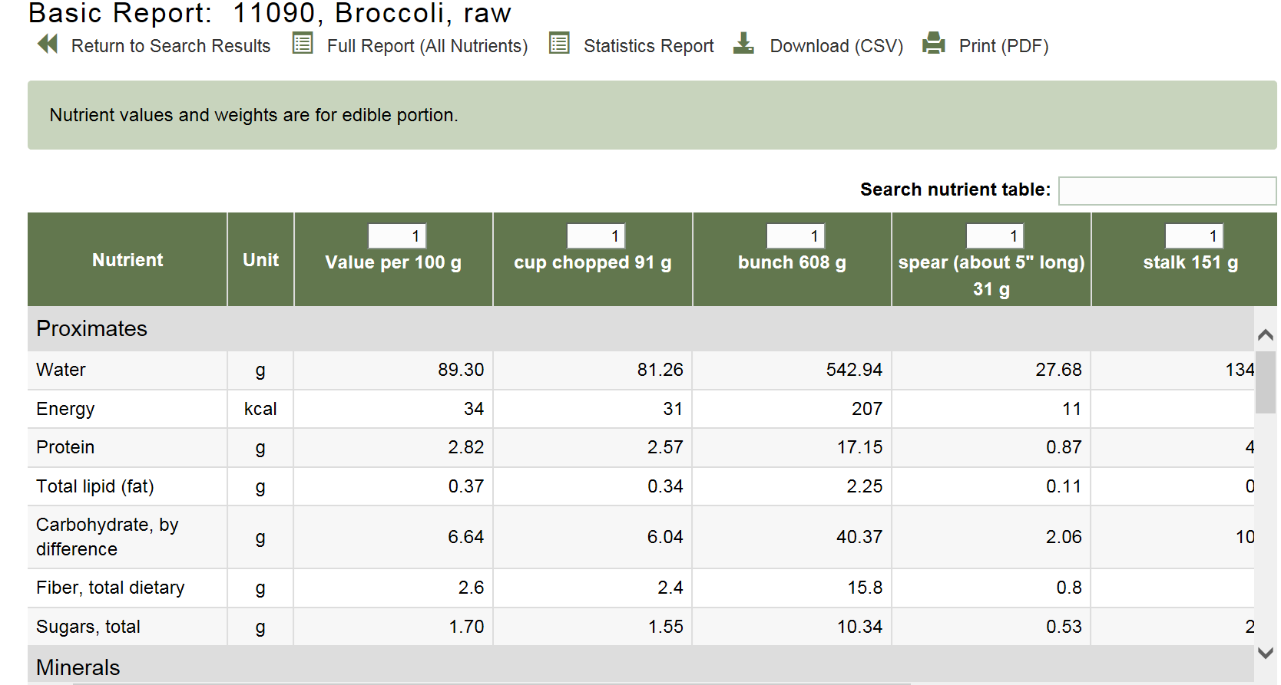Click the nutrient table scrollbar thumb

1265,382
